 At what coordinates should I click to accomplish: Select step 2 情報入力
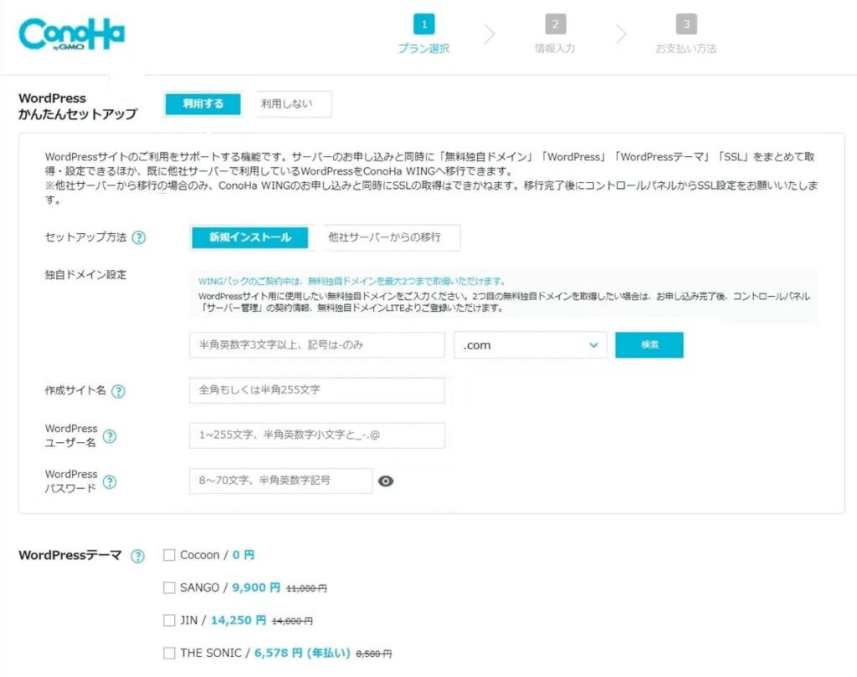click(x=556, y=33)
